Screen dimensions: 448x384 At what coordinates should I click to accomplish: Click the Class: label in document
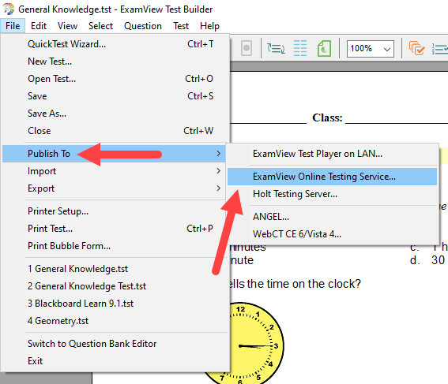(327, 117)
